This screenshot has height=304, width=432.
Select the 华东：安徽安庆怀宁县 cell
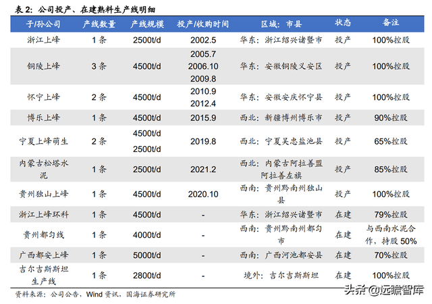click(281, 97)
